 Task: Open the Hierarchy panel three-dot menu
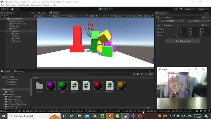point(35,13)
